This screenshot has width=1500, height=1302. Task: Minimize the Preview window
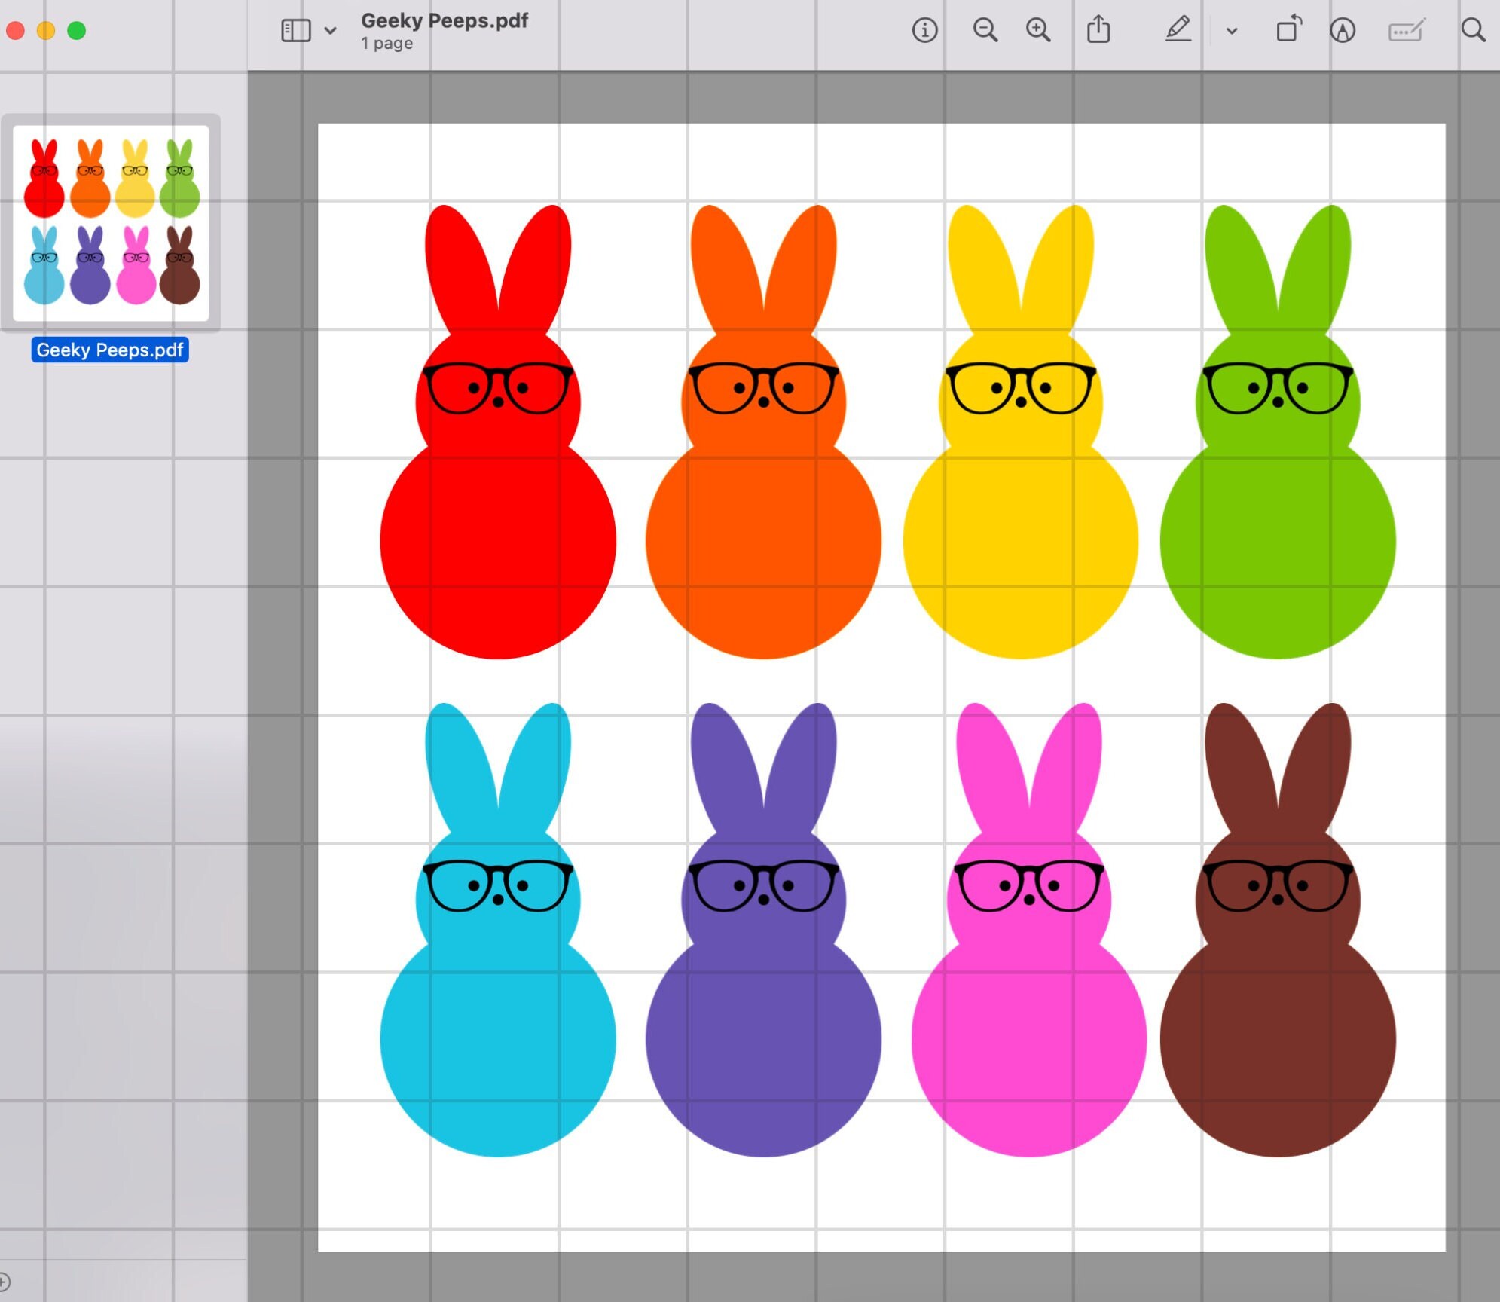46,31
